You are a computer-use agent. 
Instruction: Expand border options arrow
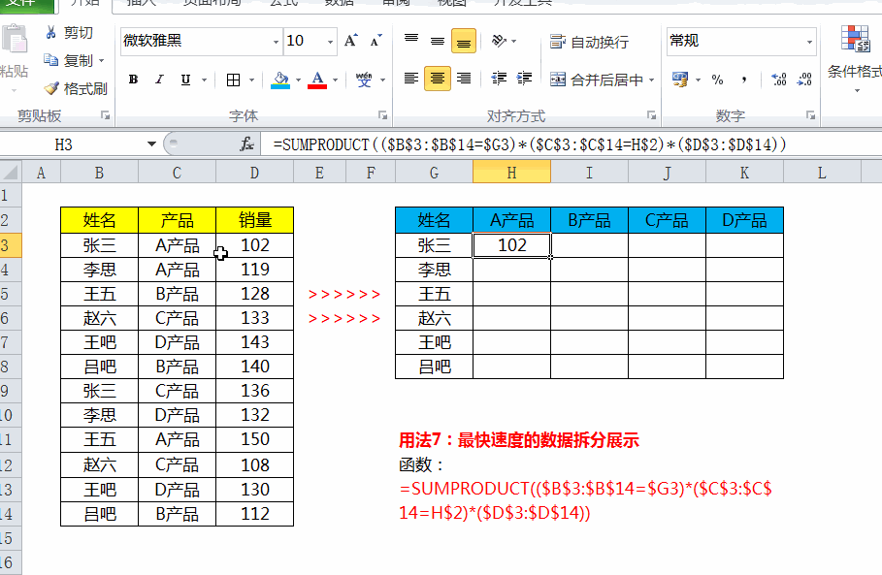(x=251, y=80)
